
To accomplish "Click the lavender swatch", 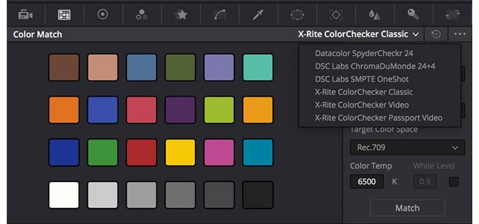I will (219, 68).
